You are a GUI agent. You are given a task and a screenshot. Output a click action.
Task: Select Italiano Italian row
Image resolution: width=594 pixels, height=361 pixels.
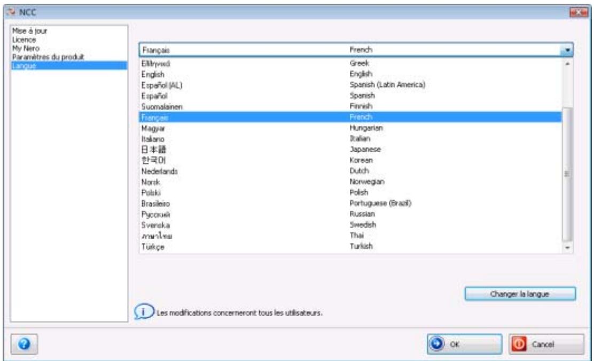[350, 139]
